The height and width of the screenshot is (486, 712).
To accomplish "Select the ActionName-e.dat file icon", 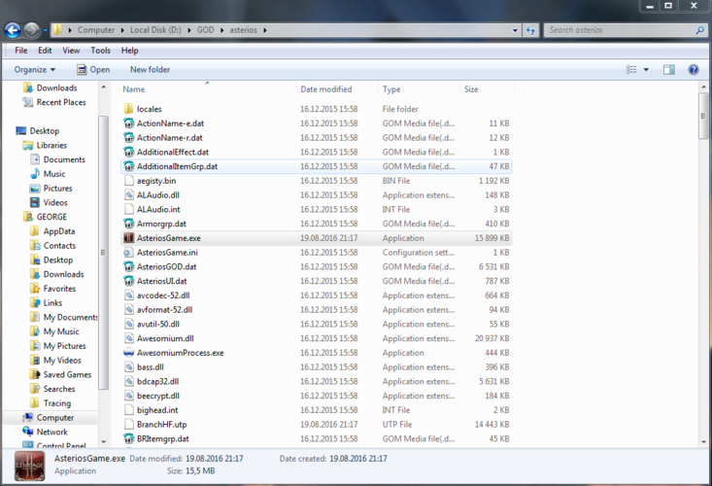I will 128,123.
